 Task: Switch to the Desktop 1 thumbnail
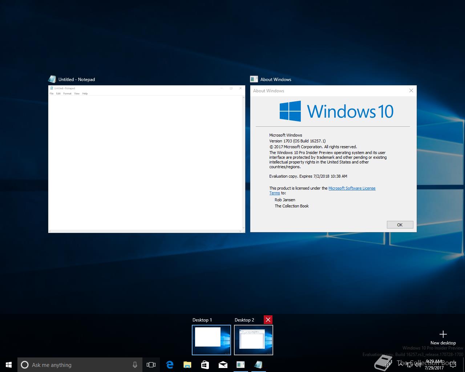click(x=211, y=340)
